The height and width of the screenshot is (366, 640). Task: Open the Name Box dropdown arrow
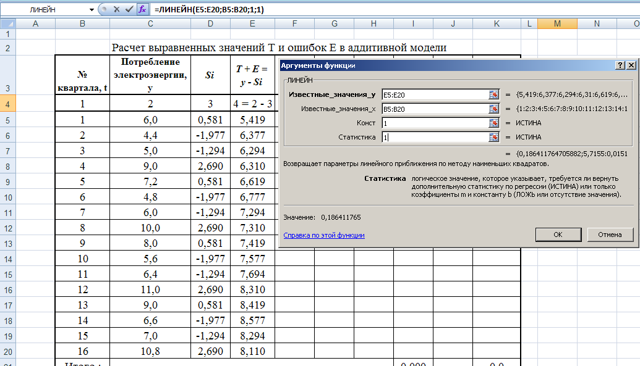click(92, 9)
